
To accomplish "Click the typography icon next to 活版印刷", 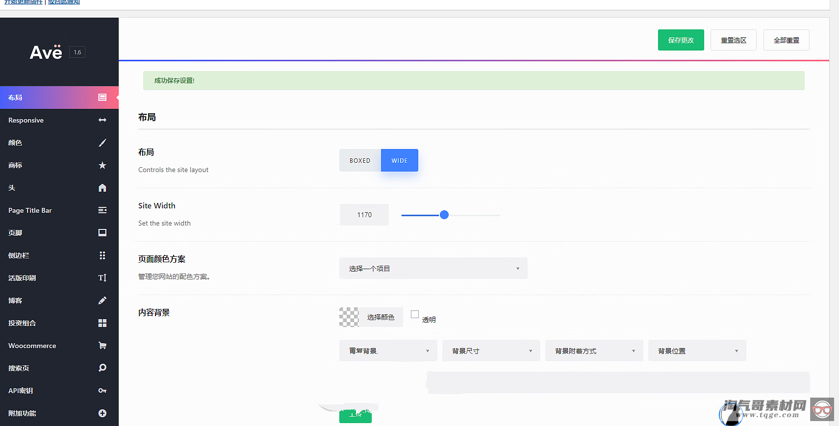I will [102, 278].
